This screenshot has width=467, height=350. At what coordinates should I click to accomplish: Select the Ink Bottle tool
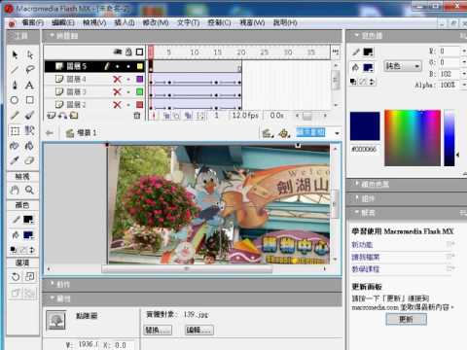[15, 146]
